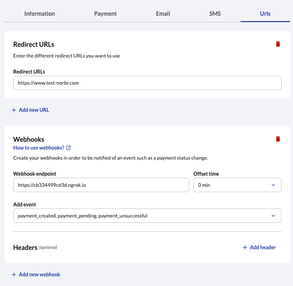The image size is (293, 286).
Task: Focus the Webhook endpoint input field
Action: (101, 185)
